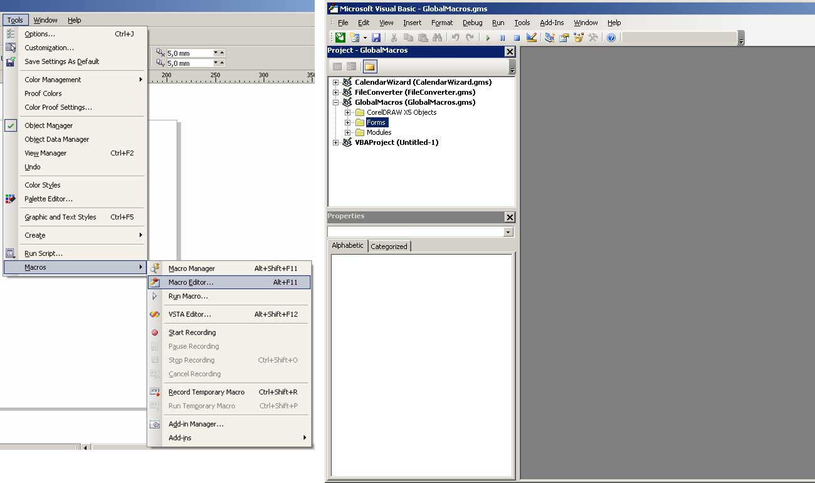Choose Graphic and Text Styles item

tap(75, 217)
